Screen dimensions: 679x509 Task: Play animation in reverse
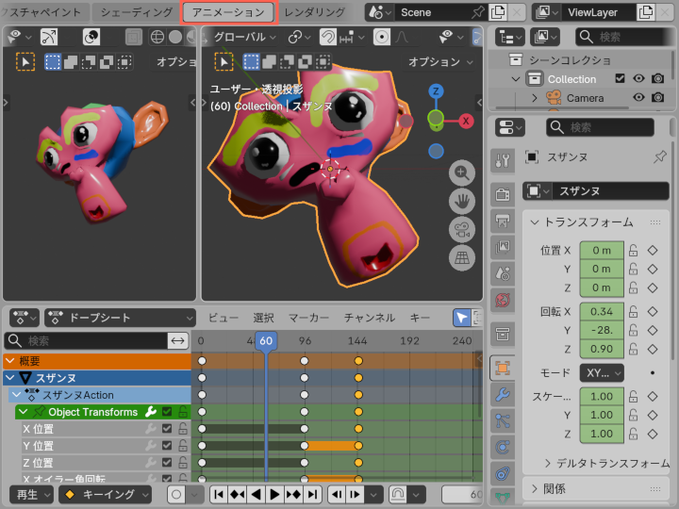pyautogui.click(x=256, y=494)
